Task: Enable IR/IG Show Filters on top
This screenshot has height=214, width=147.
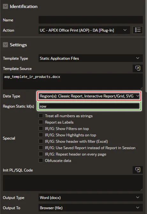Action: coord(41,129)
